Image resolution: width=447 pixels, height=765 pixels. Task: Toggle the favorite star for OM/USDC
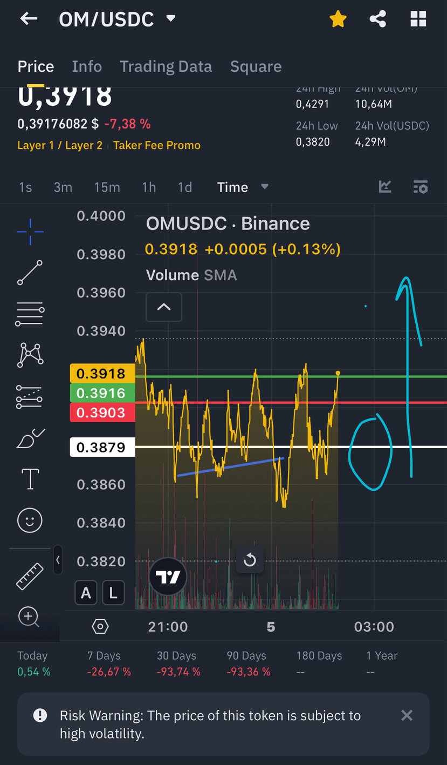pyautogui.click(x=338, y=19)
